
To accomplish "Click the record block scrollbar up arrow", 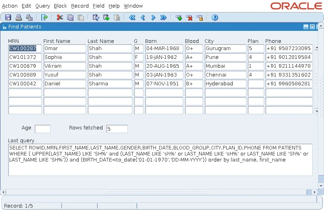I will point(316,48).
